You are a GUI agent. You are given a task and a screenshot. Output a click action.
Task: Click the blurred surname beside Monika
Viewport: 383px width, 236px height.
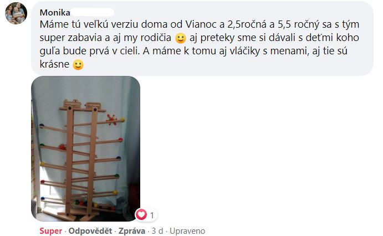93,12
